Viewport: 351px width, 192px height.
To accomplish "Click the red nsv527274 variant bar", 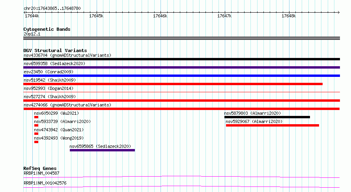I will pos(181,101).
